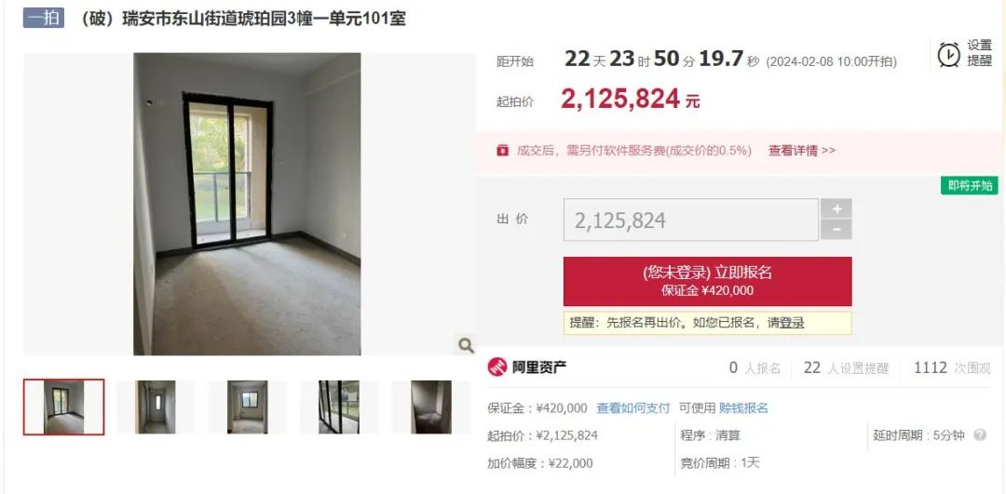Select the second corridor thumbnail

[x=156, y=407]
